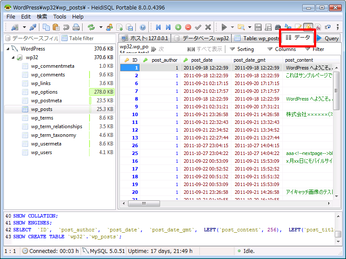
Task: Open the Columns dropdown
Action: click(282, 49)
